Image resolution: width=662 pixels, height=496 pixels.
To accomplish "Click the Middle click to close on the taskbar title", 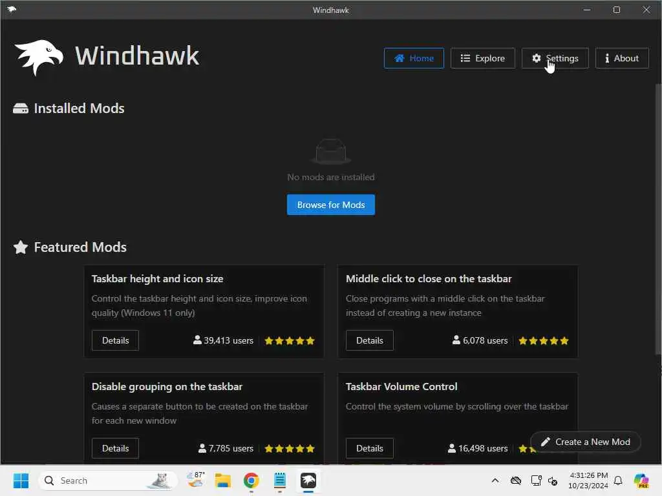I will 429,279.
